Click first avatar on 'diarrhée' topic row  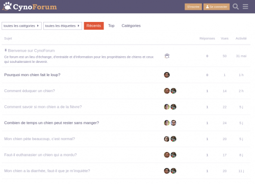167,171
